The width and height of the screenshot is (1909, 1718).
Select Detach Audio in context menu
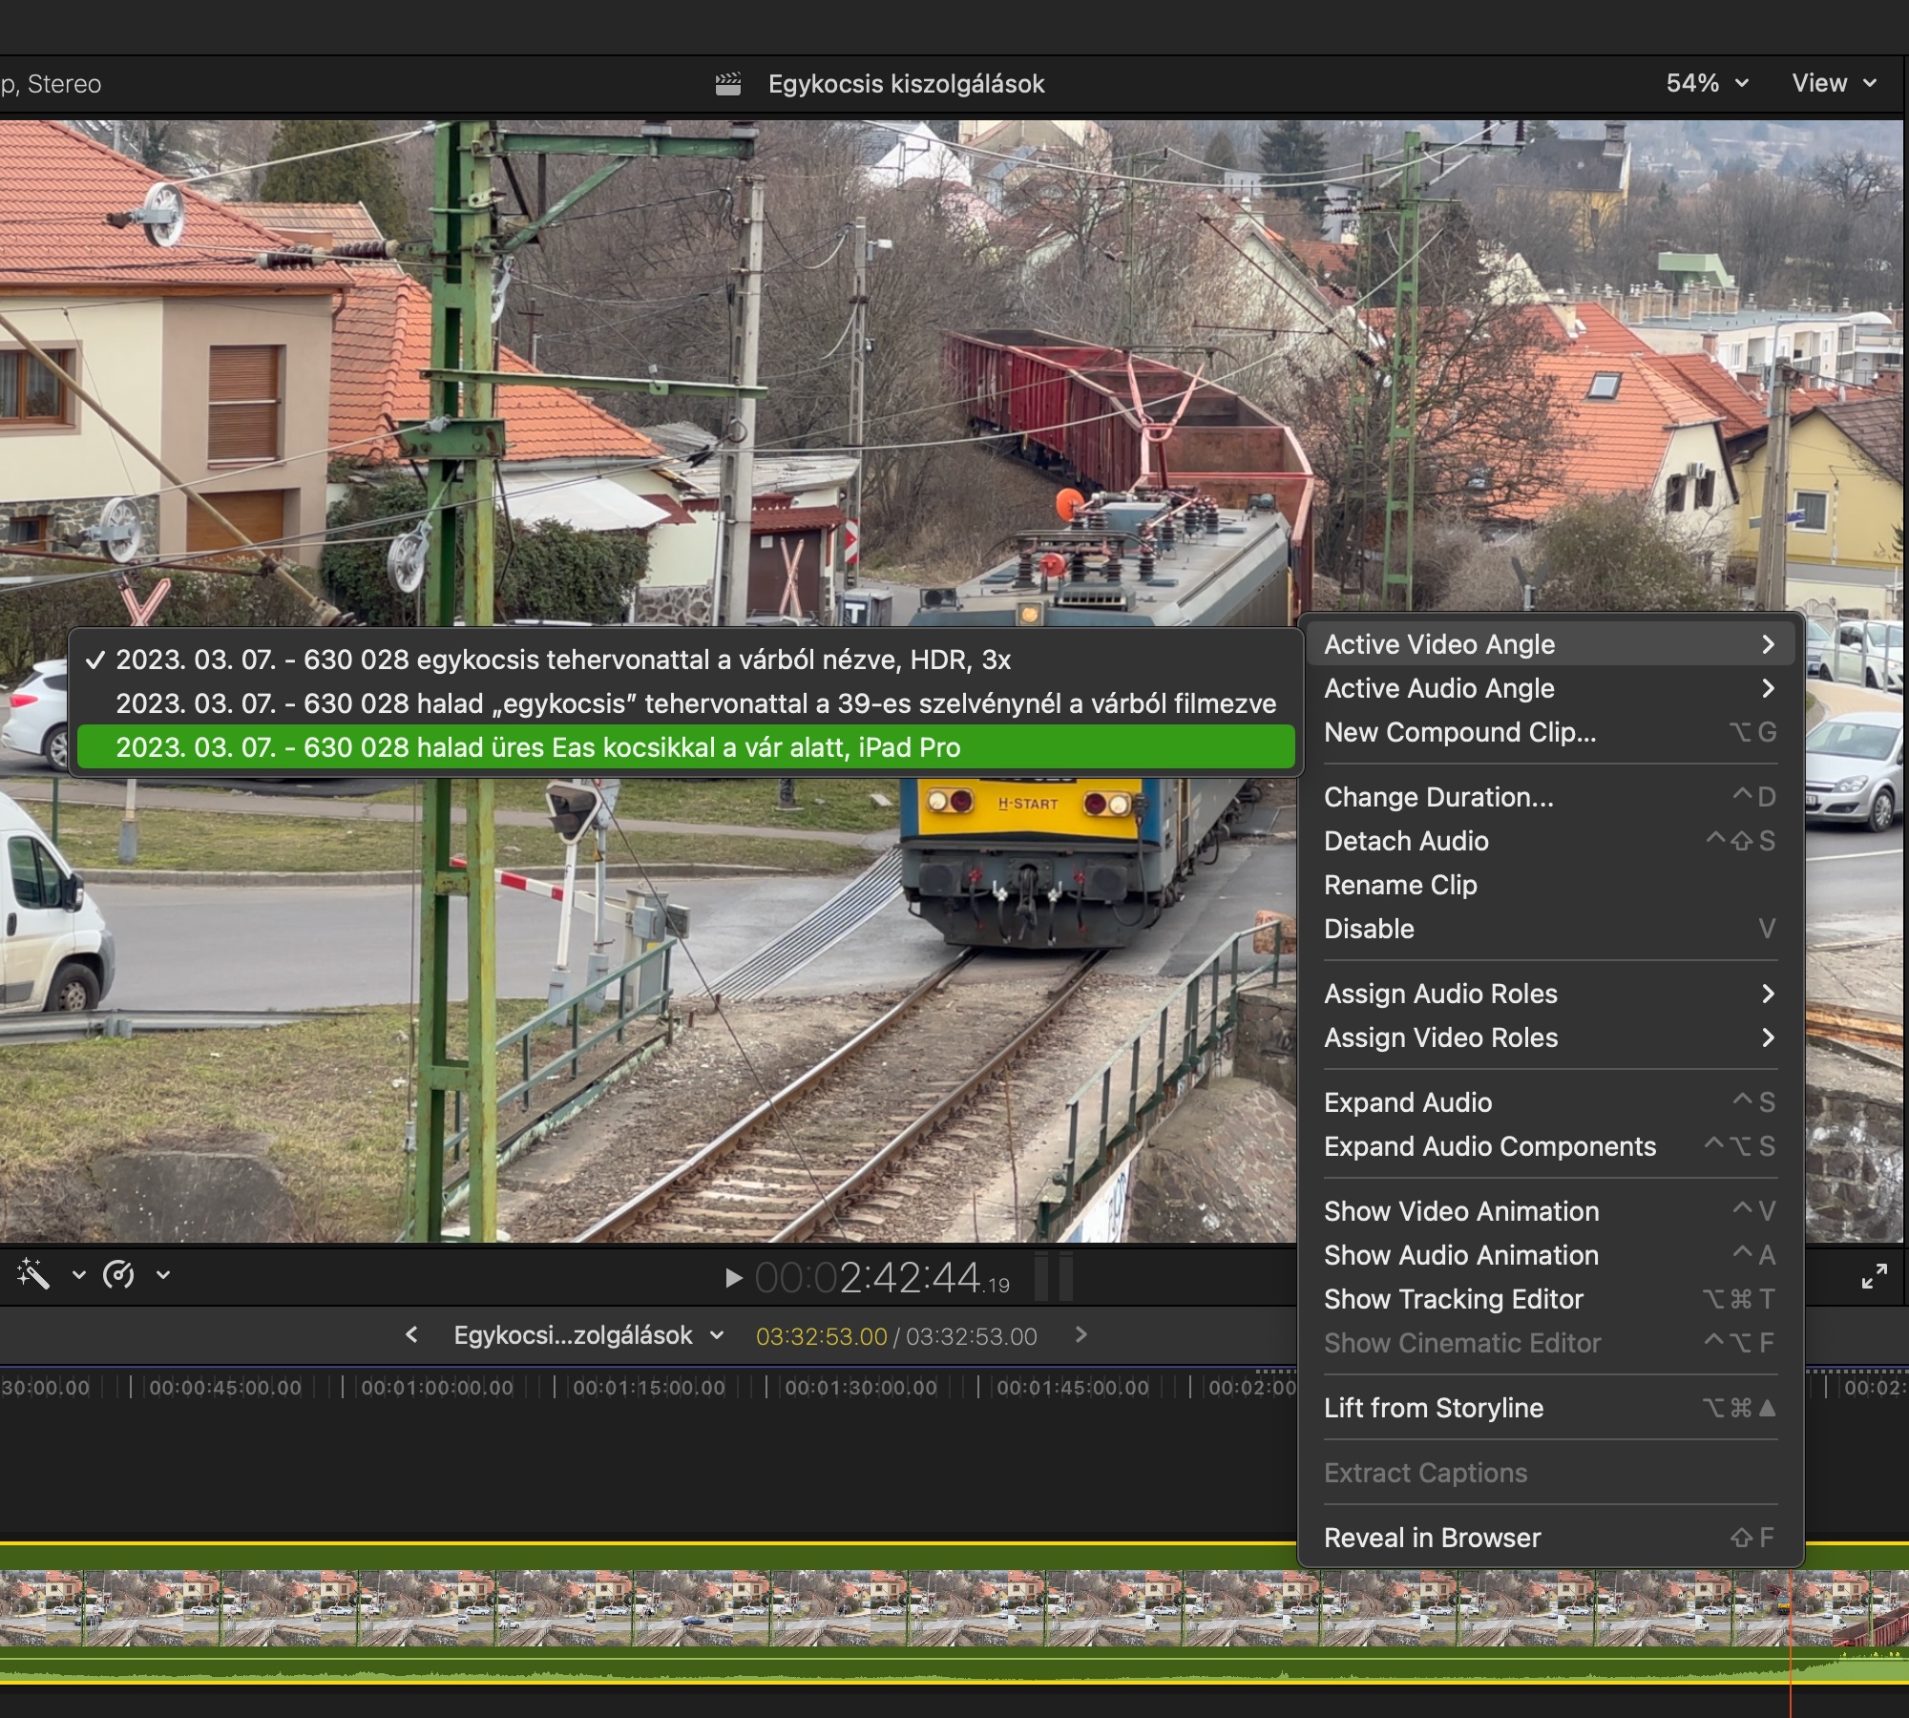1550,841
